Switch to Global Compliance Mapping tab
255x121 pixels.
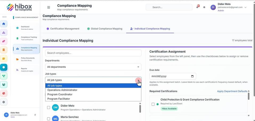(104, 28)
